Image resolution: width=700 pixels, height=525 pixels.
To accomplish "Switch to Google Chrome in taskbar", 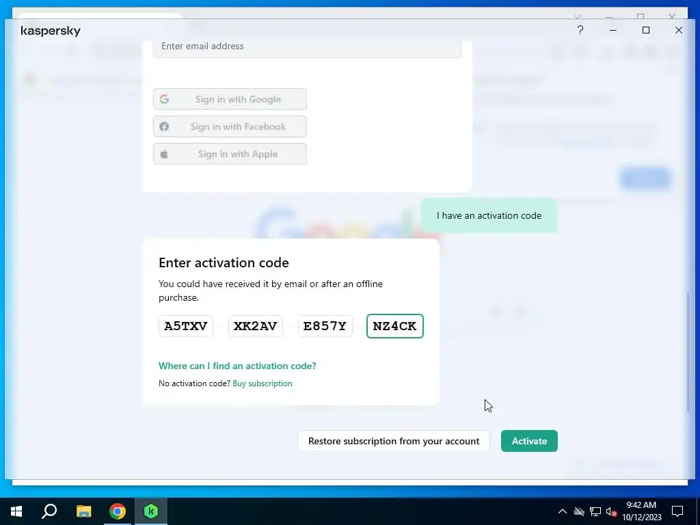I will click(118, 511).
